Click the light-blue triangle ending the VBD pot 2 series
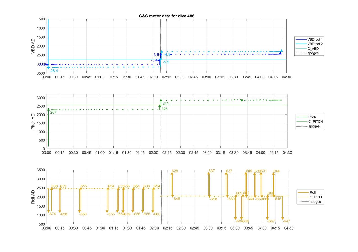Image resolution: width=358 pixels, height=252 pixels. click(x=282, y=51)
